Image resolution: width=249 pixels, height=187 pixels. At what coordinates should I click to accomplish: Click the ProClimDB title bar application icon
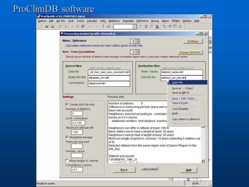coord(39,16)
